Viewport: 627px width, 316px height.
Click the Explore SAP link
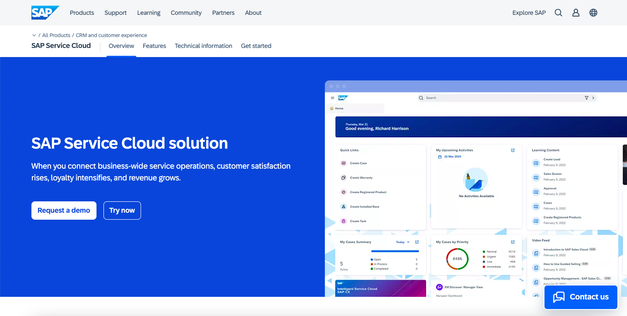pyautogui.click(x=529, y=13)
